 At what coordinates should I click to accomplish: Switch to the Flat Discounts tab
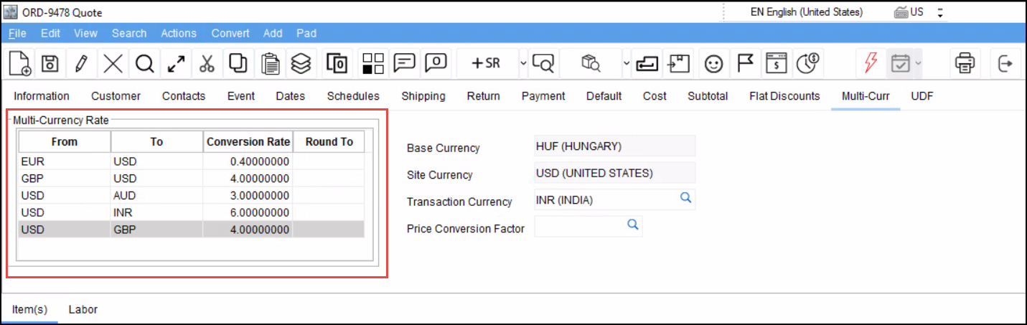tap(784, 95)
